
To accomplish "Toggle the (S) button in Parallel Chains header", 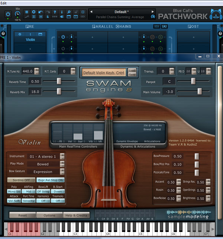I will [x=156, y=26].
